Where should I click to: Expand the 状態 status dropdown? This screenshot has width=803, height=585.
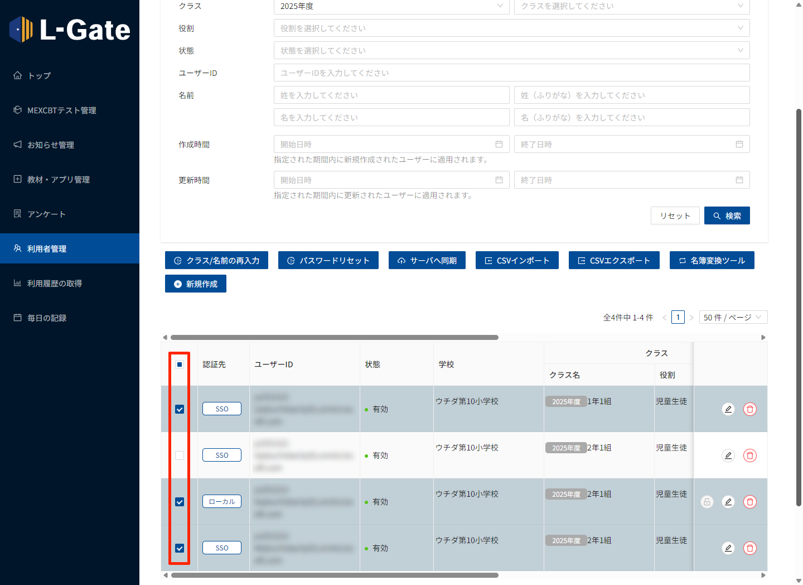[x=511, y=51]
